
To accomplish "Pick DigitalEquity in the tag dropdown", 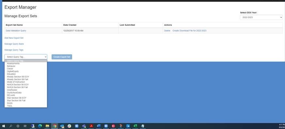I will coord(26,71).
